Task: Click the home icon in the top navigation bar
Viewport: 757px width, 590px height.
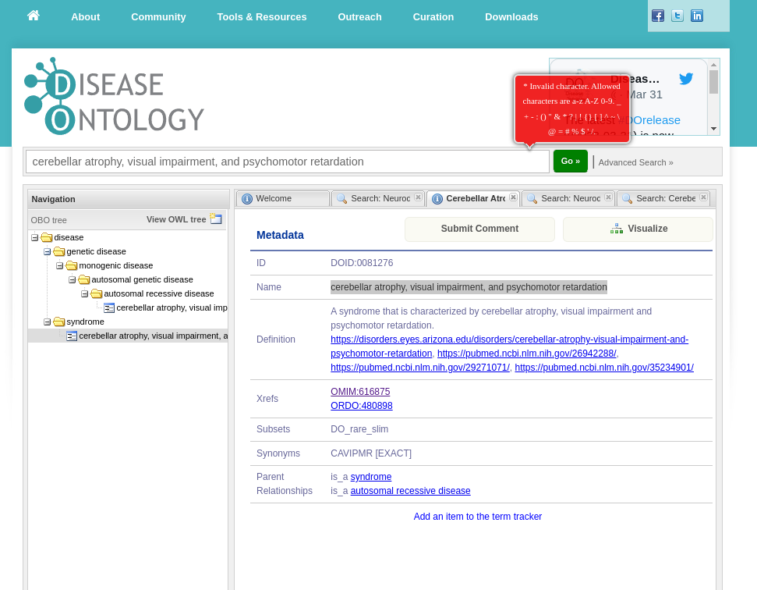Action: [x=33, y=16]
